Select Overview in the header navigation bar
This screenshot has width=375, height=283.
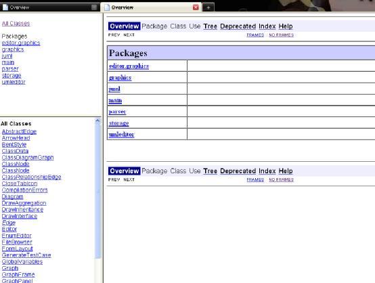[x=124, y=26]
